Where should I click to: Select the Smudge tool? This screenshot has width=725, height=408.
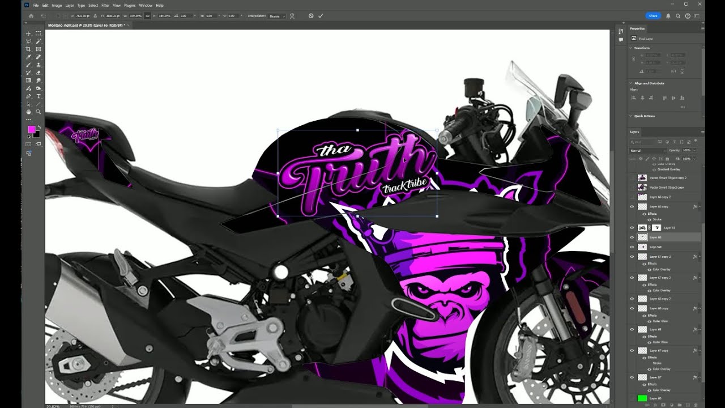[39, 80]
